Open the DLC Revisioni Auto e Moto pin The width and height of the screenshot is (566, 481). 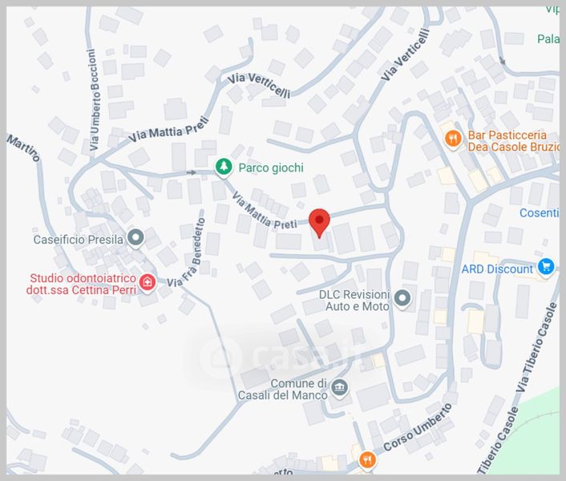[x=402, y=299]
